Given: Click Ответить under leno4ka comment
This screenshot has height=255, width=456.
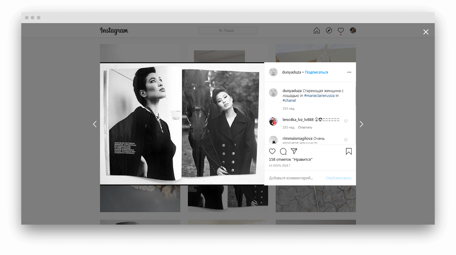Looking at the screenshot, I should (x=305, y=128).
